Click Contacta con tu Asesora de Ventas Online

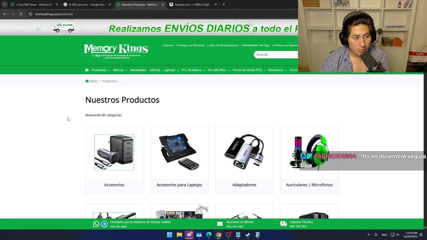point(140,222)
